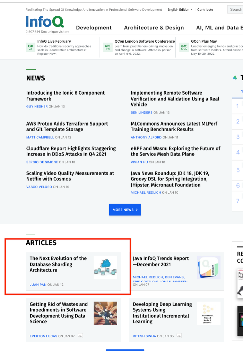243x351 pixels.
Task: Open Everton Lucas author link
Action: click(x=43, y=336)
